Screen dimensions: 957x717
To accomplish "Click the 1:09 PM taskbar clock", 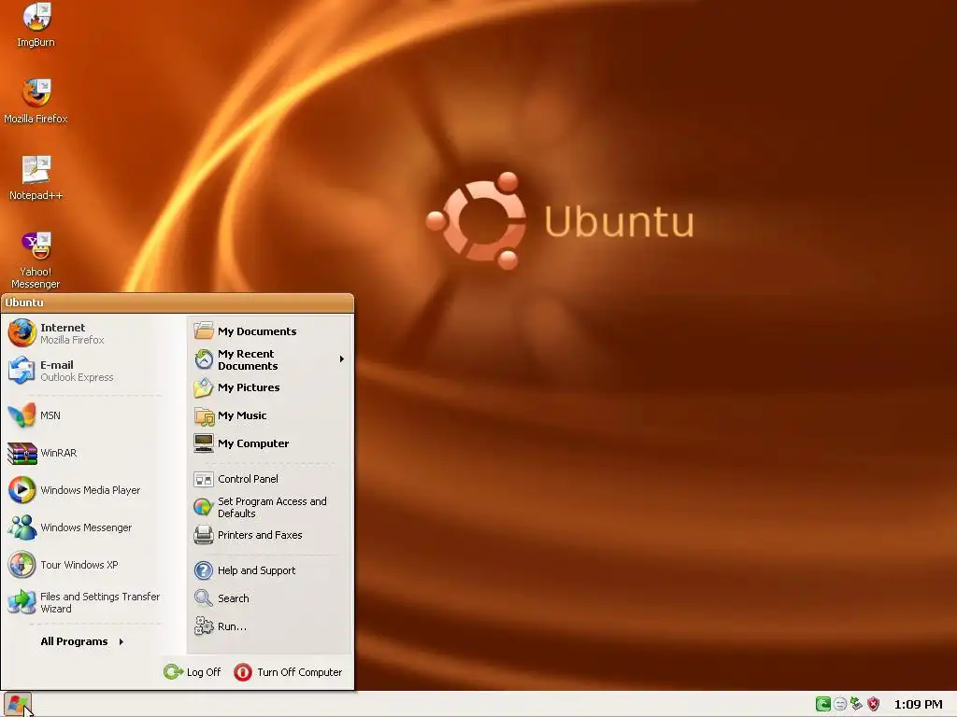I will [x=918, y=705].
